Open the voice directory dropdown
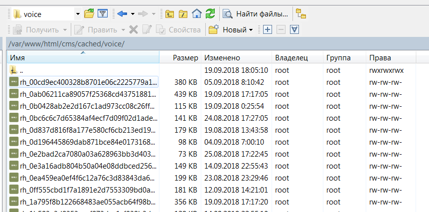Image resolution: width=429 pixels, height=212 pixels. (77, 13)
